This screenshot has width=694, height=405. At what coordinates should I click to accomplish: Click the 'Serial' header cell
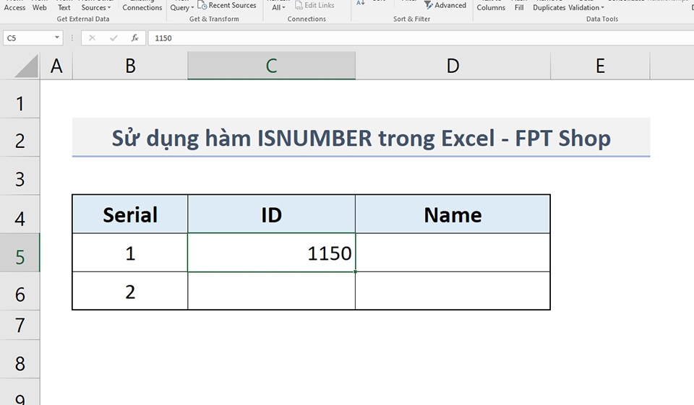click(x=130, y=214)
